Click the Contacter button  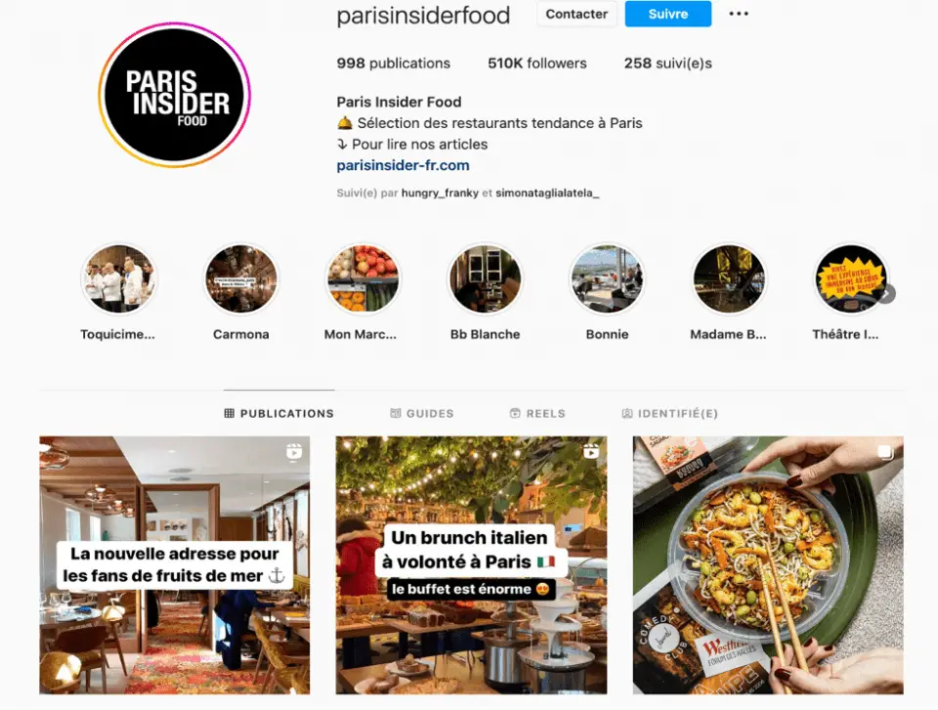click(576, 14)
